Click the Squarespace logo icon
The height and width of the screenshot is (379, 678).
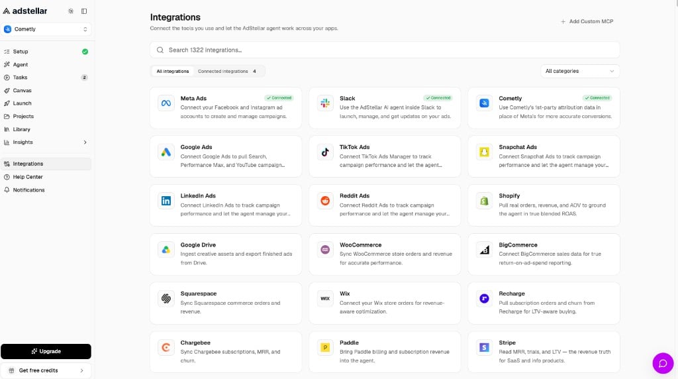[x=166, y=299]
